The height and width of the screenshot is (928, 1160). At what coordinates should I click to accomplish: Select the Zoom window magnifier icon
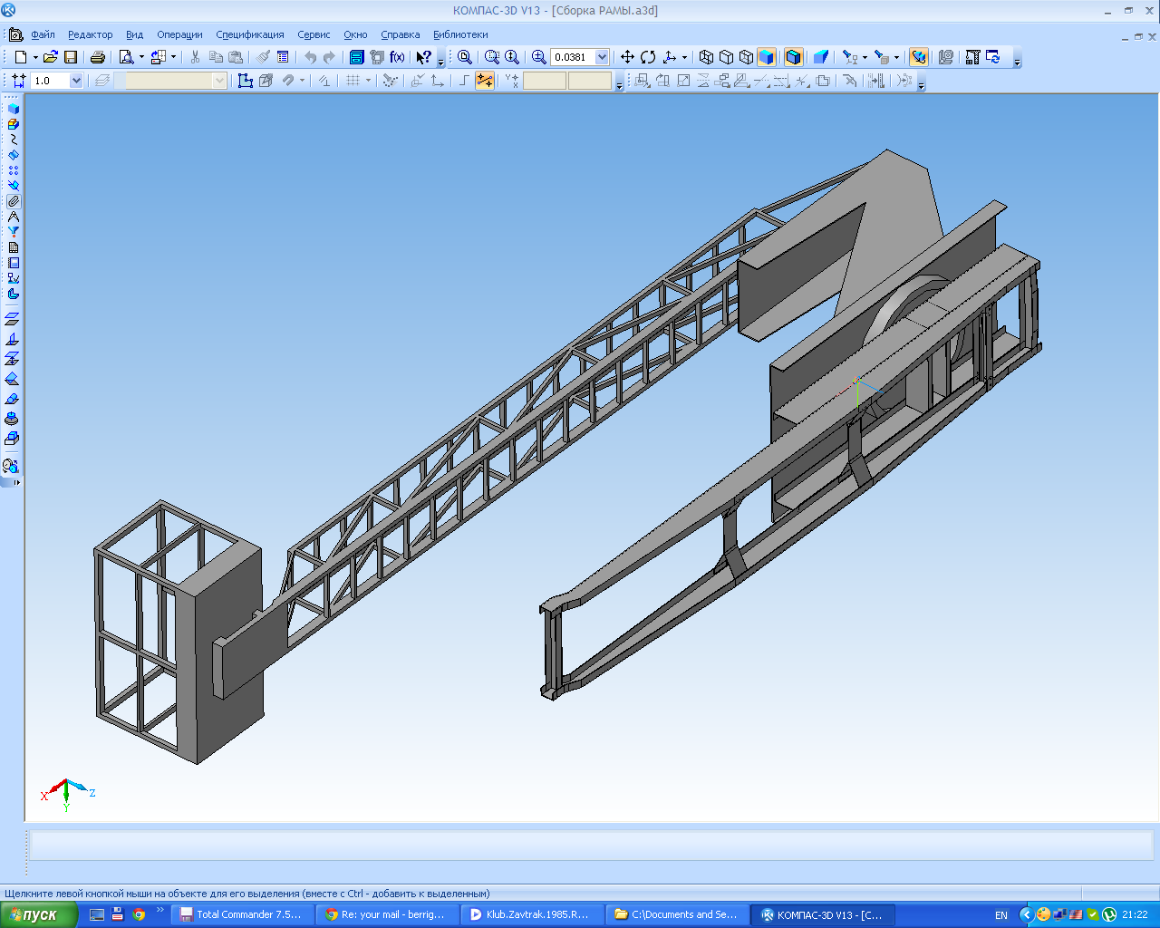(x=492, y=57)
